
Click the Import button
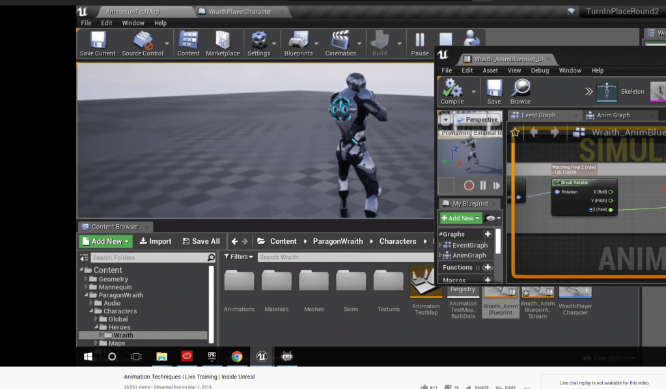[155, 241]
